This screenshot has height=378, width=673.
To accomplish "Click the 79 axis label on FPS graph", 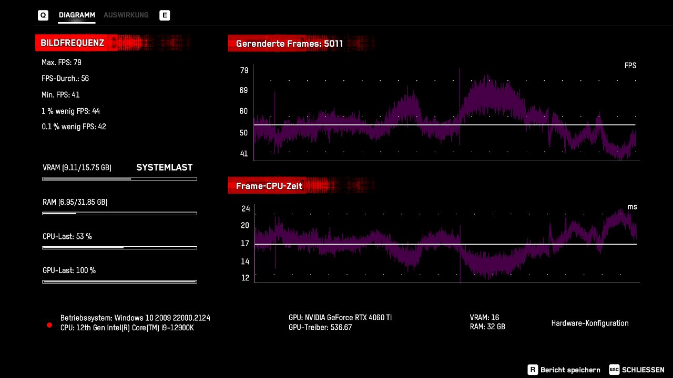I will [244, 71].
